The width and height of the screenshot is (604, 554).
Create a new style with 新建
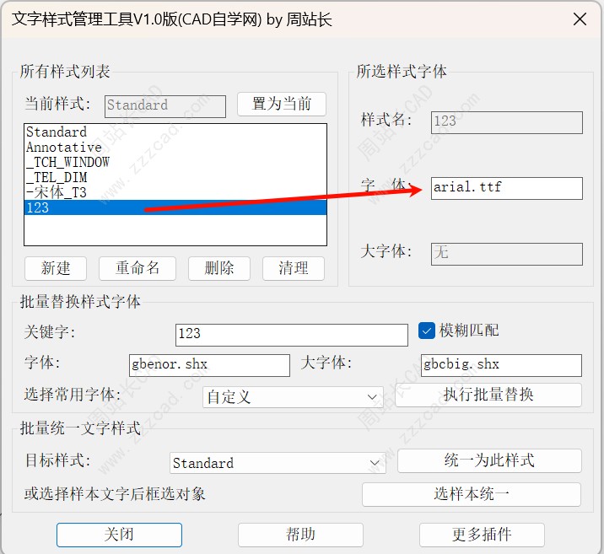point(56,268)
